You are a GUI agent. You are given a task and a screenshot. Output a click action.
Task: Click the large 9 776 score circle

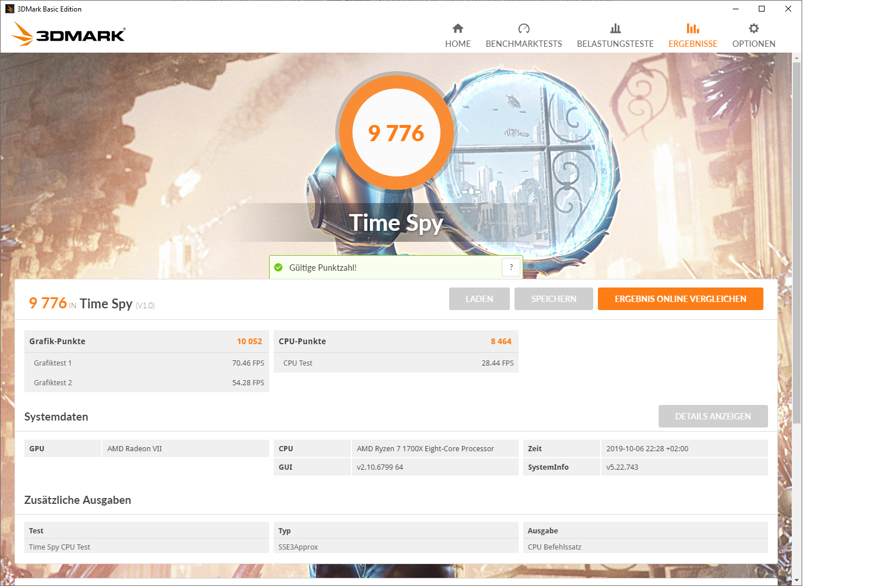click(396, 132)
